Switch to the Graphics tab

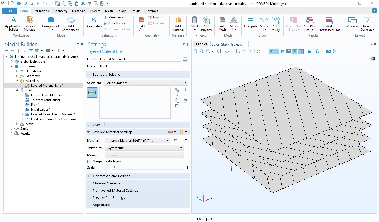tap(200, 44)
